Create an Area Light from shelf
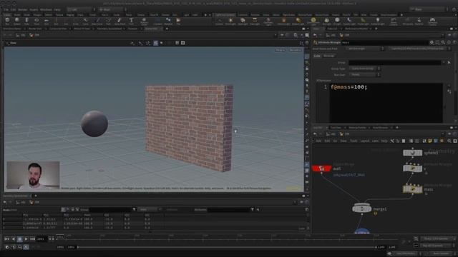This screenshot has width=458, height=257. click(x=255, y=21)
